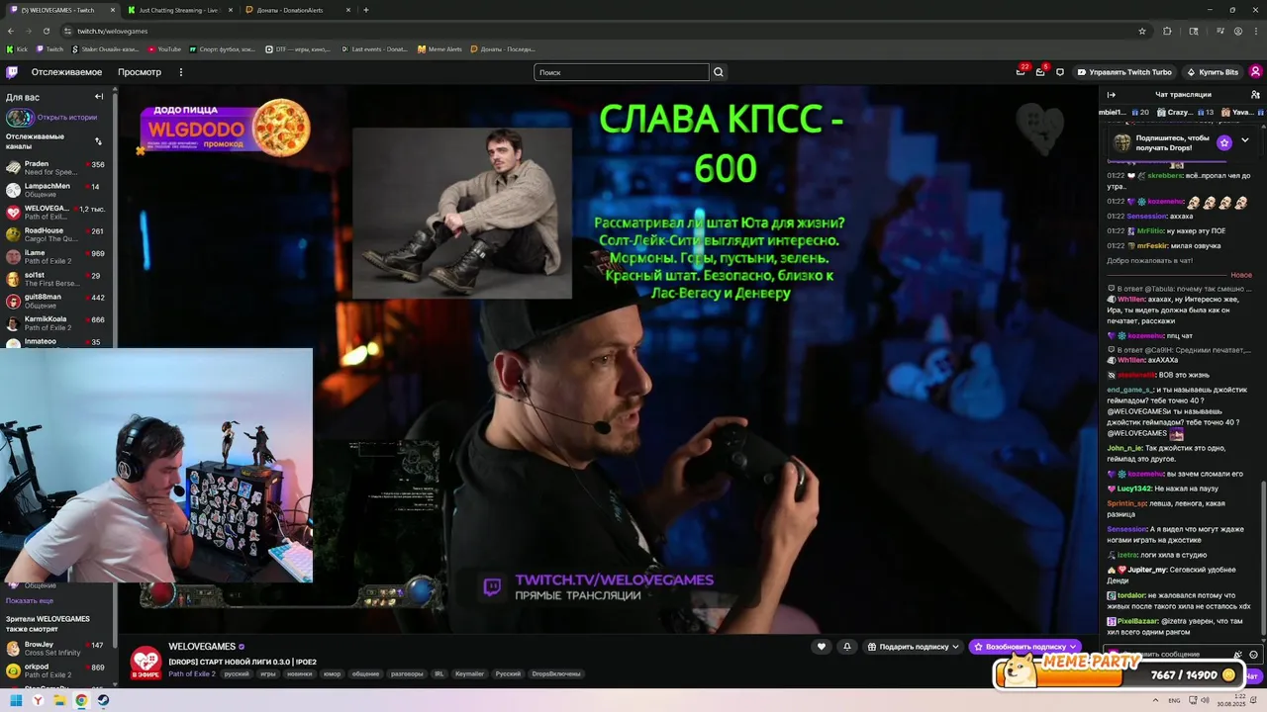Open the whispers speech bubble icon
1267x712 pixels.
point(1060,72)
